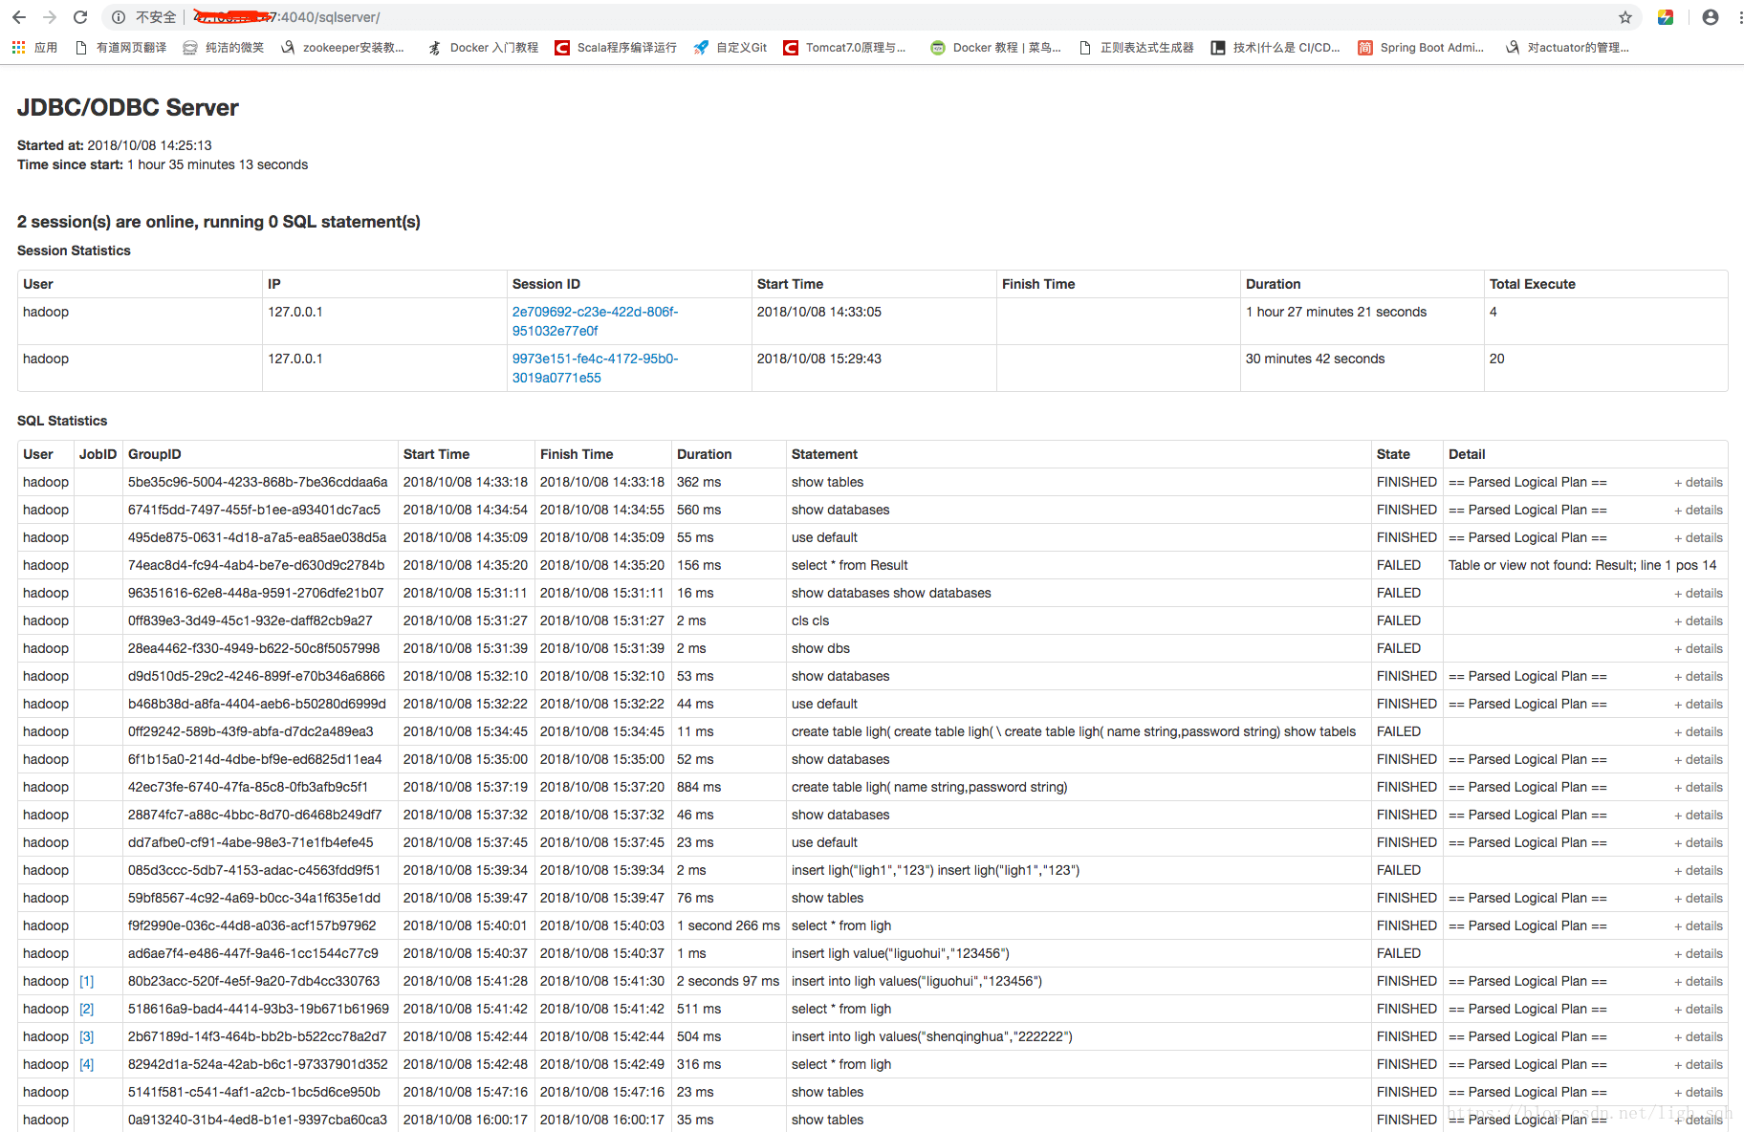Open the Spring Boot Admin bookmark
Image resolution: width=1744 pixels, height=1132 pixels.
[x=1421, y=47]
